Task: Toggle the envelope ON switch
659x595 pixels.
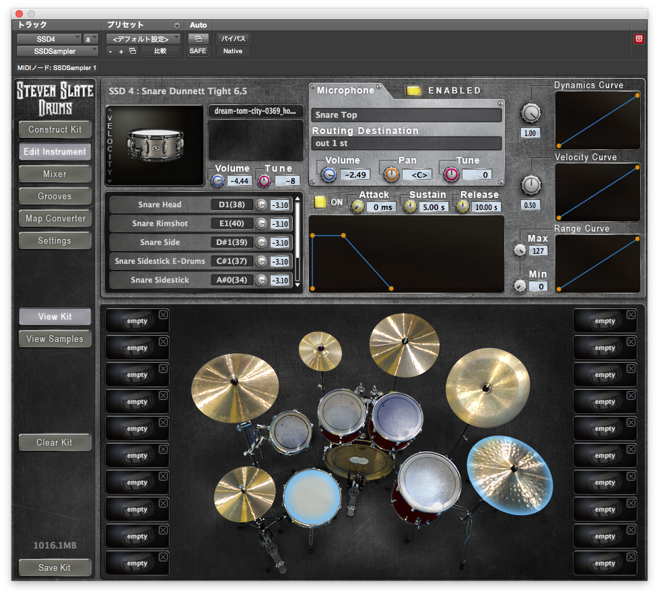Action: [320, 202]
